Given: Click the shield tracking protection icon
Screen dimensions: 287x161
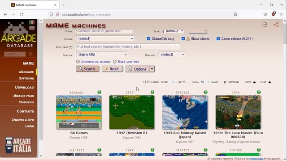Looking at the screenshot, I should [x=51, y=14].
